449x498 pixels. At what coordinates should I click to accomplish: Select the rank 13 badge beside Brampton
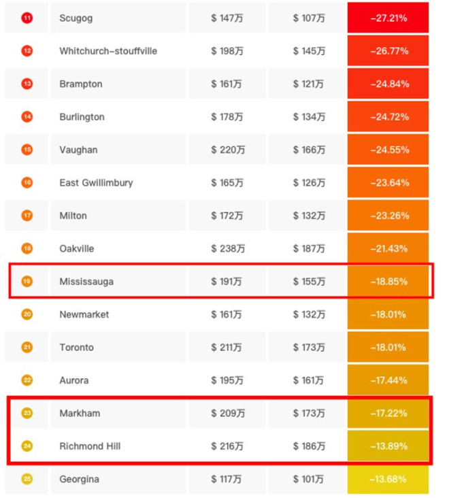(27, 84)
